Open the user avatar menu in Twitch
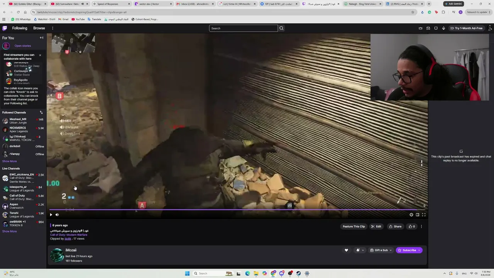This screenshot has height=278, width=494. 490,28
